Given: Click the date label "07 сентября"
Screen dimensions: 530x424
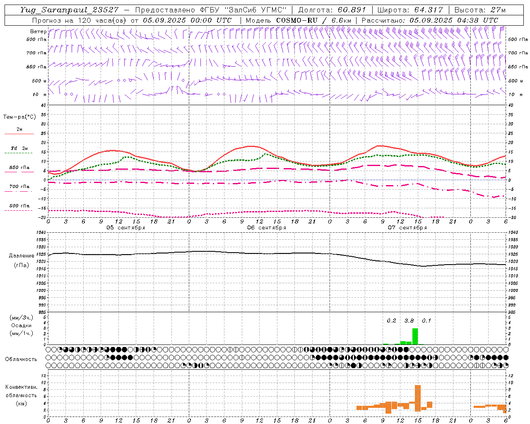Looking at the screenshot, I should pos(407,228).
